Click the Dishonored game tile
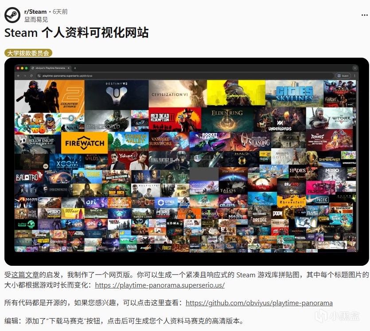370x331 pixels. [x=108, y=121]
